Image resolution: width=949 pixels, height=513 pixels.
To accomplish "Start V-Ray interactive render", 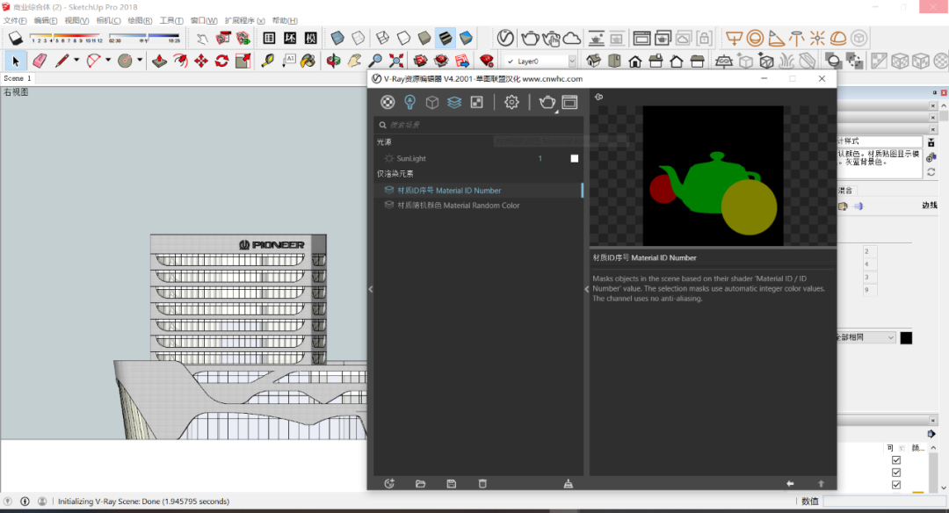I will [x=551, y=39].
